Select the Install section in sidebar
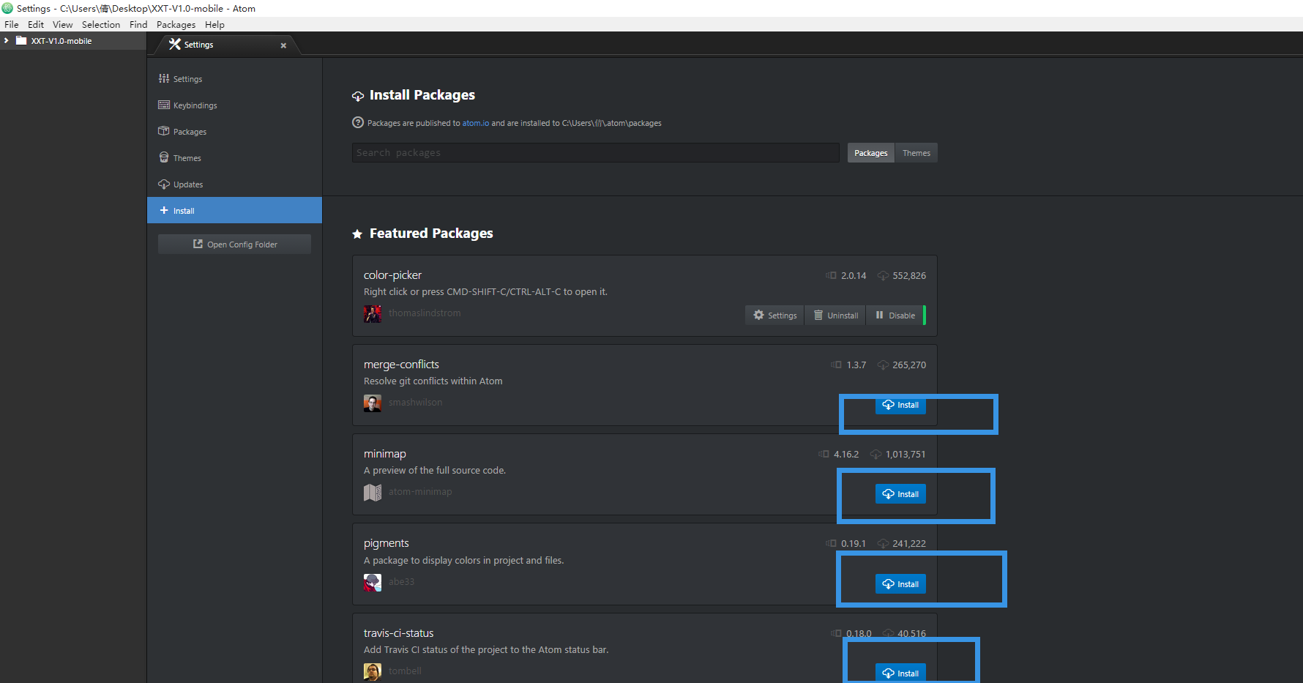The image size is (1303, 683). tap(234, 210)
